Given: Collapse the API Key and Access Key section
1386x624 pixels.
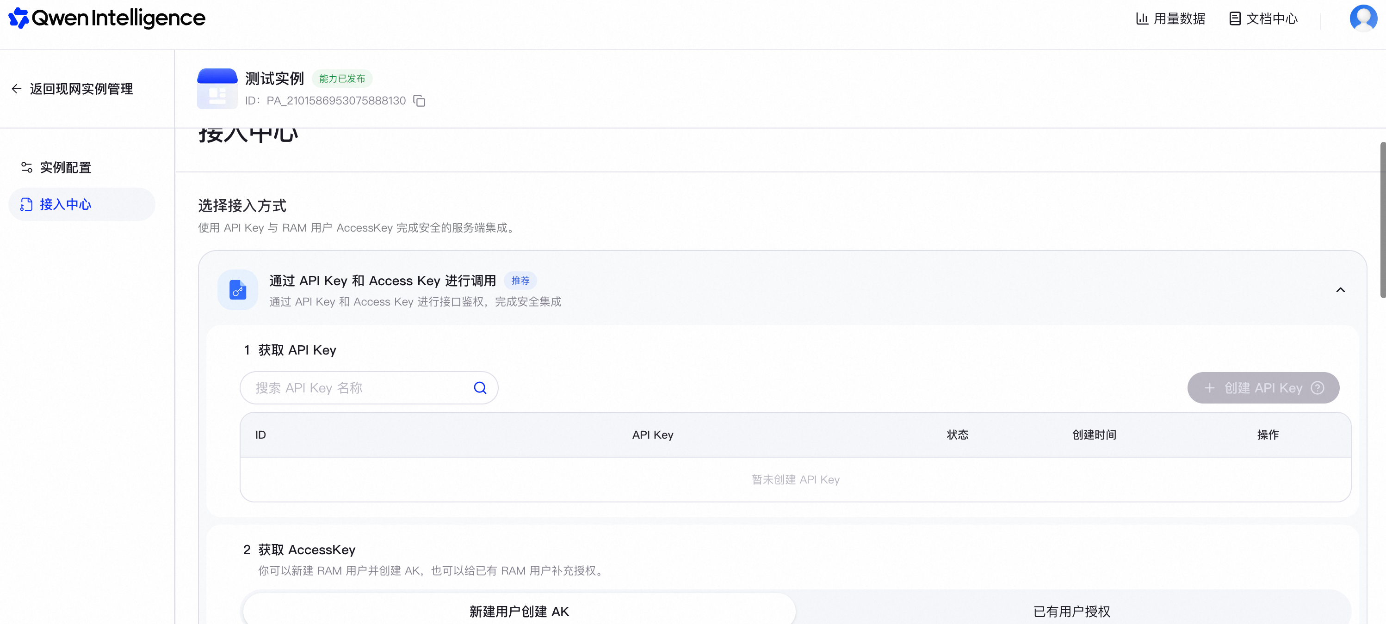Looking at the screenshot, I should point(1340,290).
